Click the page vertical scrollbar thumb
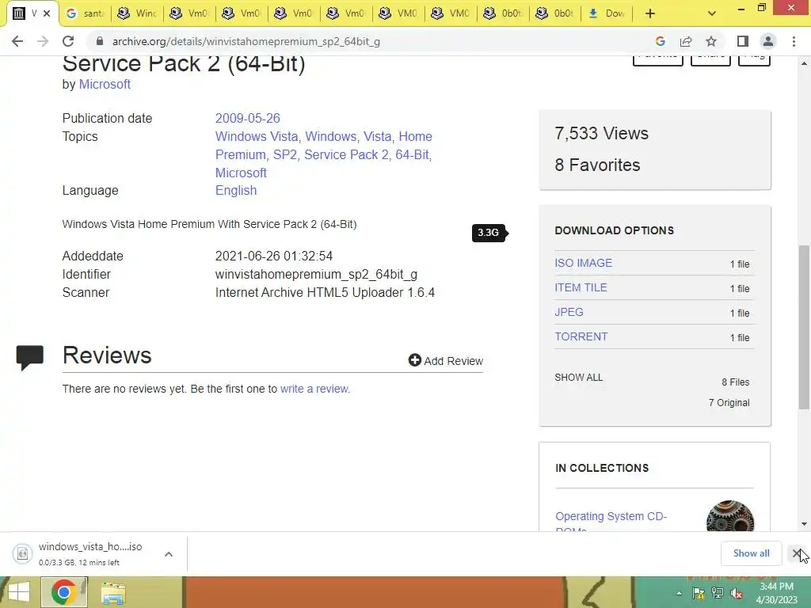 point(804,327)
